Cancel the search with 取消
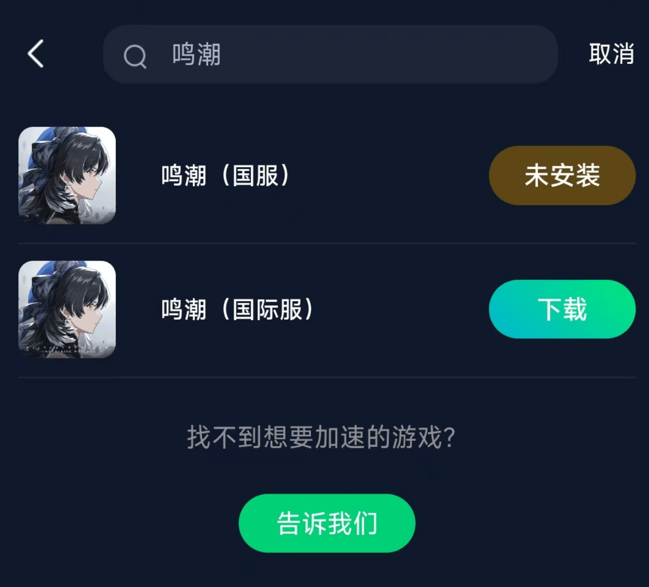Screen dimensions: 649x587 [x=612, y=54]
